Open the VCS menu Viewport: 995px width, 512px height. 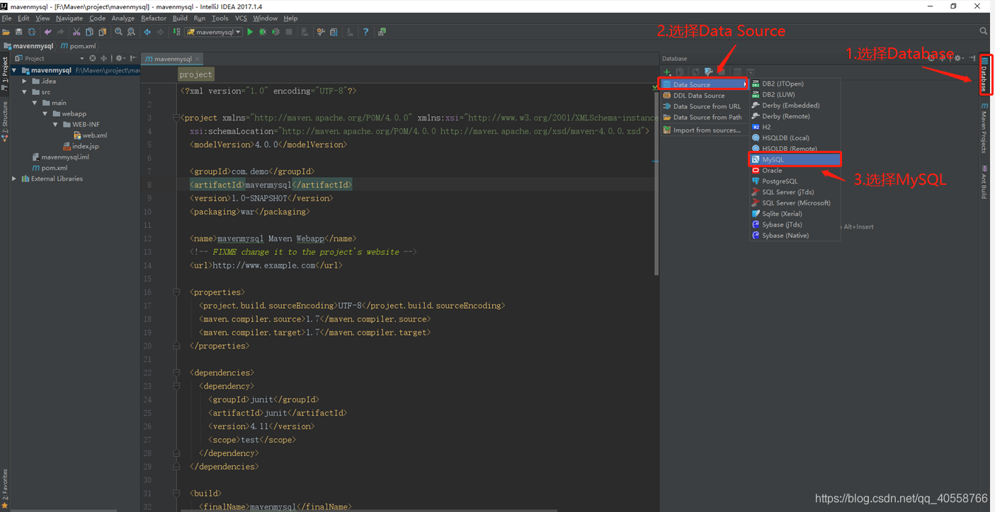(241, 18)
